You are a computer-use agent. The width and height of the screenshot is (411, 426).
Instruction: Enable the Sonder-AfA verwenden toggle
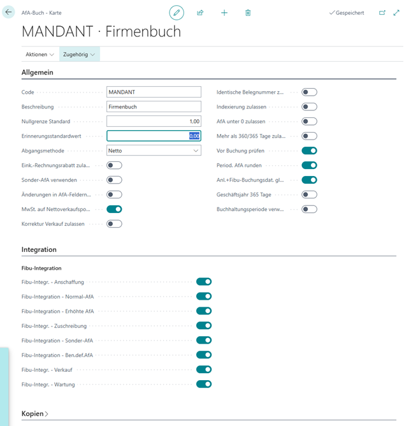(115, 180)
